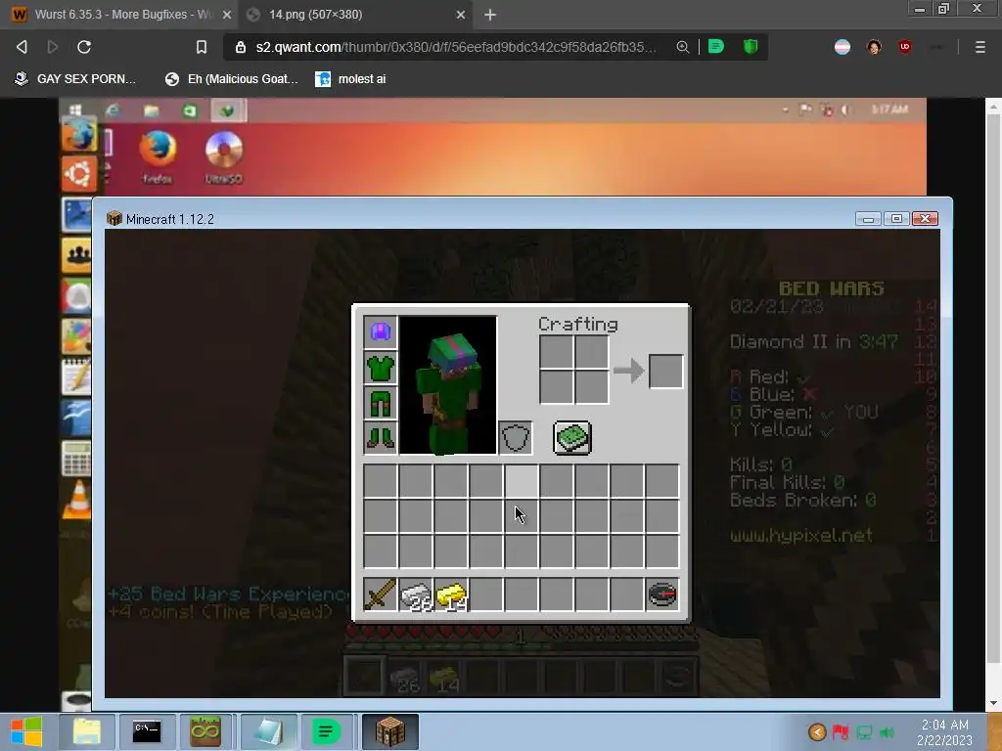The image size is (1002, 751).
Task: Click the calculator dock icon
Action: point(76,458)
